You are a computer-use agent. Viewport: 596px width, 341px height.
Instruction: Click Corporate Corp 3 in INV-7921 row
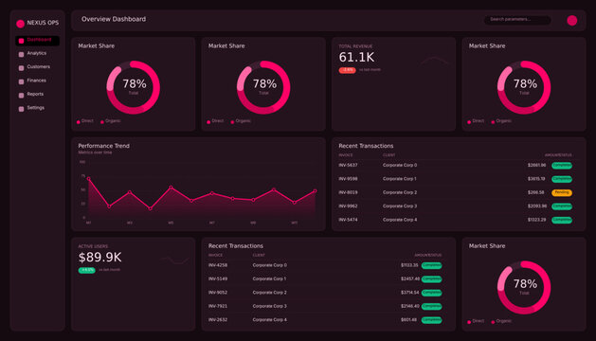click(x=269, y=306)
